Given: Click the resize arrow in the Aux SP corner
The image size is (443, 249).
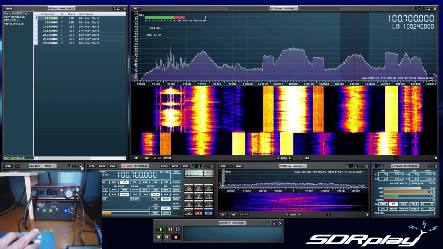Looking at the screenshot, I should click(367, 214).
